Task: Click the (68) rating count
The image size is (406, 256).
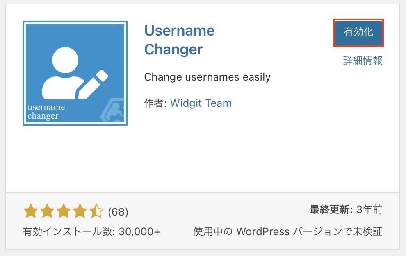Action: pos(118,212)
